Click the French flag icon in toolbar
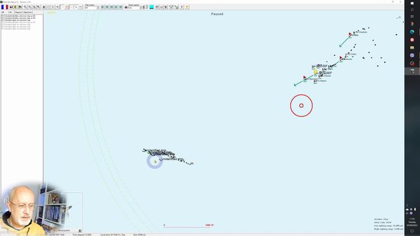 click(5, 7)
